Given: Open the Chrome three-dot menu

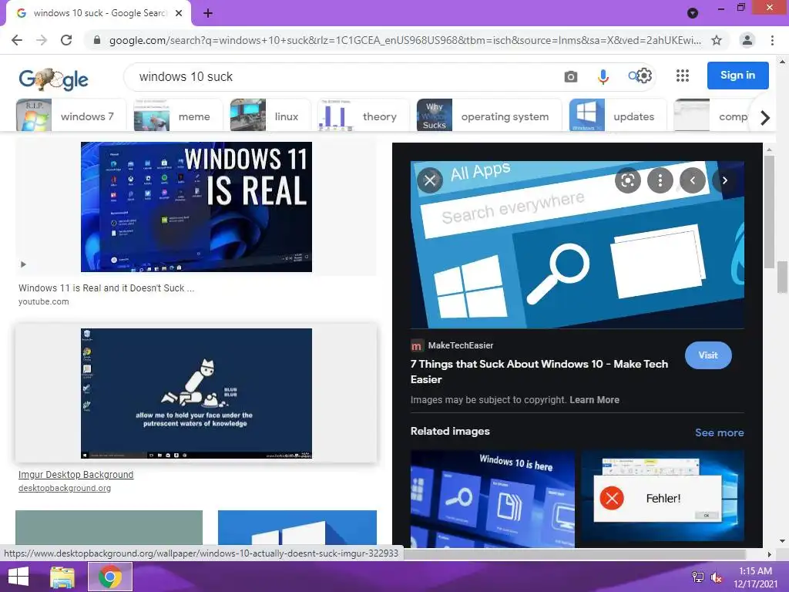Looking at the screenshot, I should (x=772, y=40).
